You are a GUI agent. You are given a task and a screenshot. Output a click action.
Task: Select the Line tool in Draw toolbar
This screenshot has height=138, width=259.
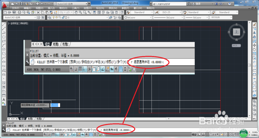pyautogui.click(x=4, y=24)
